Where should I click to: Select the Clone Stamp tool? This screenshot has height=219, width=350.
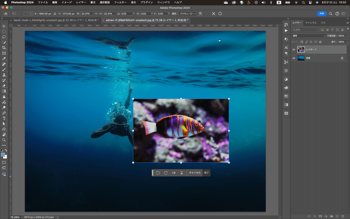[4, 75]
